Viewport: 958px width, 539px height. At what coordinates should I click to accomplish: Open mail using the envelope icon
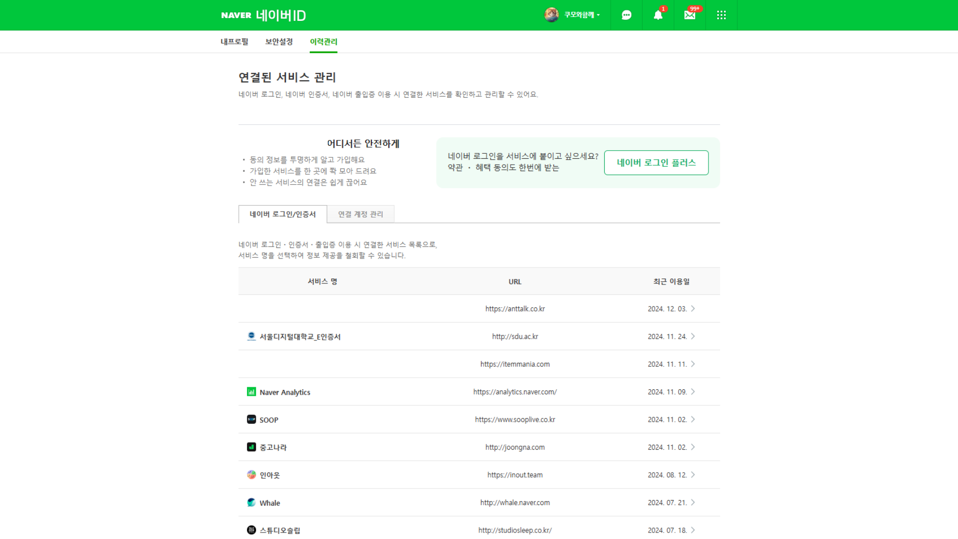(x=690, y=15)
